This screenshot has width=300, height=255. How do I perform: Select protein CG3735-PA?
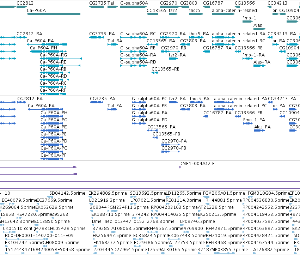(x=97, y=102)
